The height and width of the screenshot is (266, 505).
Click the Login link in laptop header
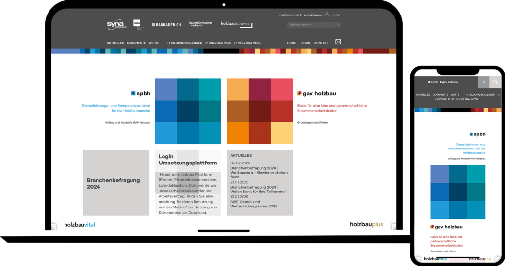305,43
